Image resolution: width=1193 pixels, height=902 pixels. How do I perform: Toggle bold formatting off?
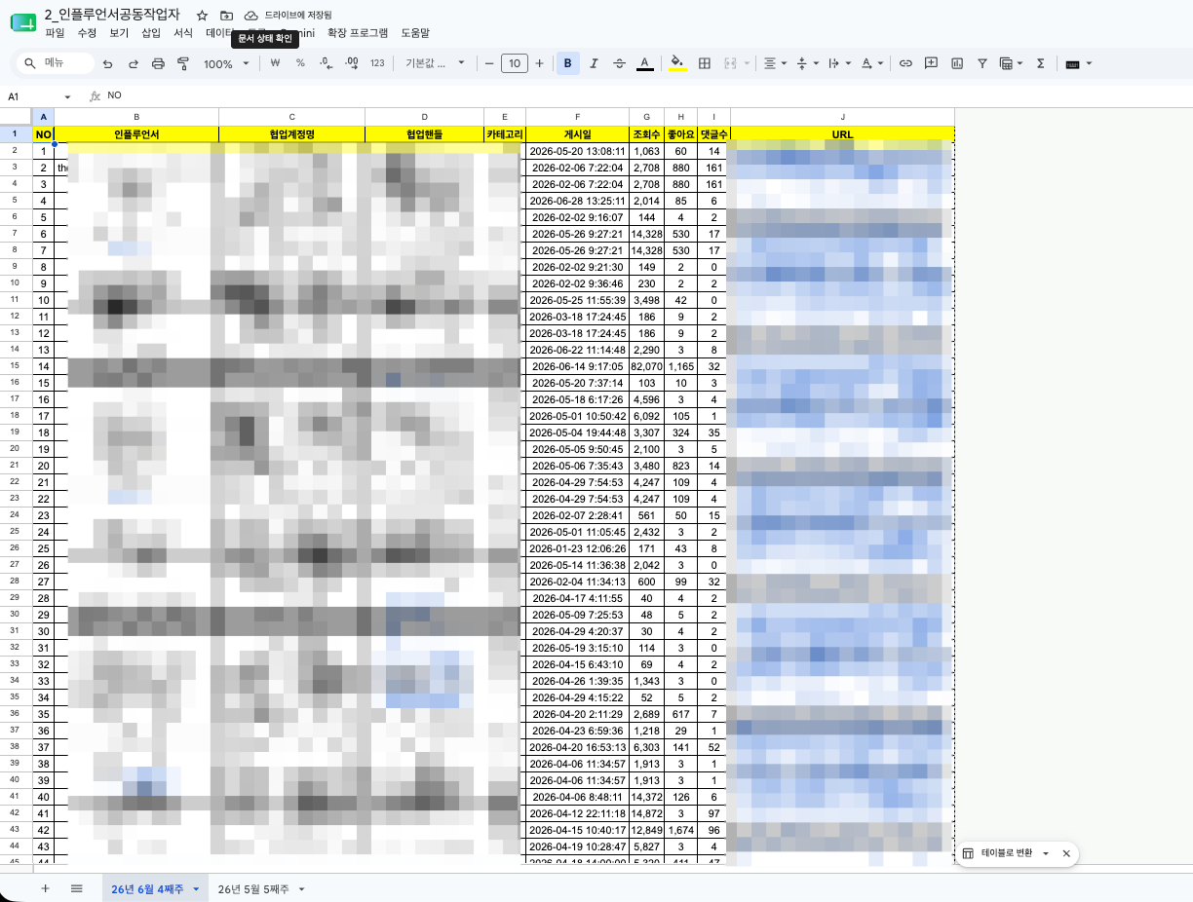click(567, 63)
